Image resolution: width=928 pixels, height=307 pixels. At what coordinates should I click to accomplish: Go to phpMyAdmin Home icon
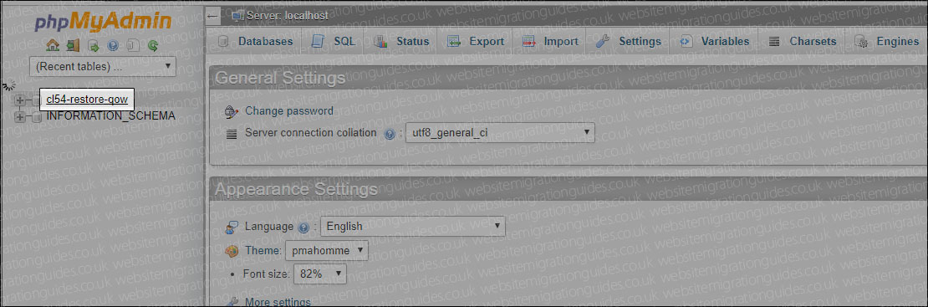(53, 46)
